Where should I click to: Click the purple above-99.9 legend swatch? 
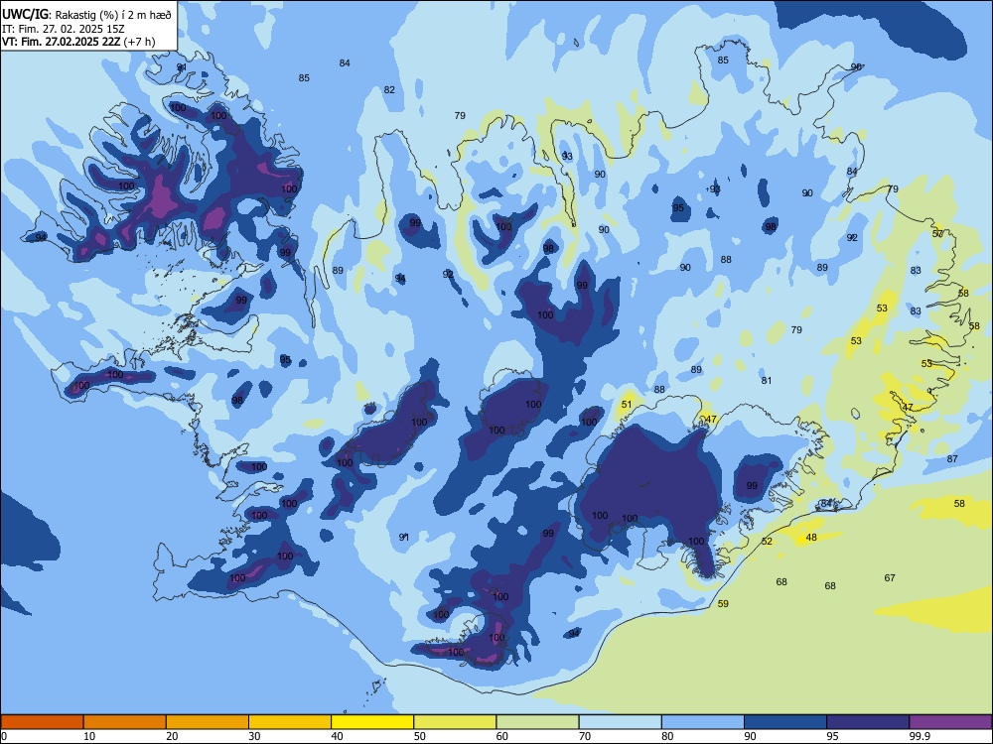tap(950, 722)
